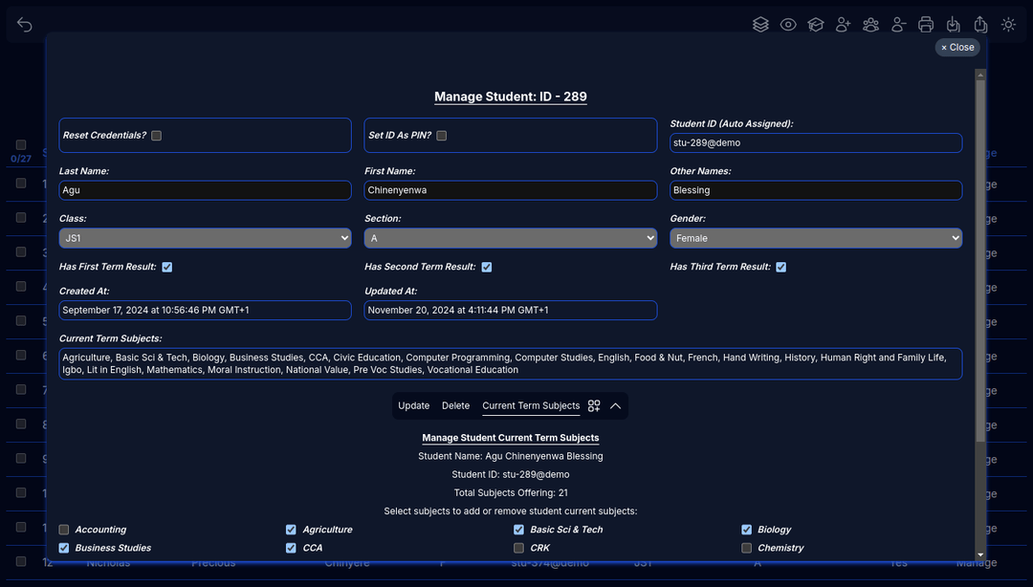This screenshot has height=587, width=1033.
Task: Toggle light mode with sun icon
Action: (1008, 25)
